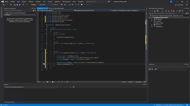Click the Solution Explorer refresh icon
This screenshot has height=106, width=190.
(169, 11)
